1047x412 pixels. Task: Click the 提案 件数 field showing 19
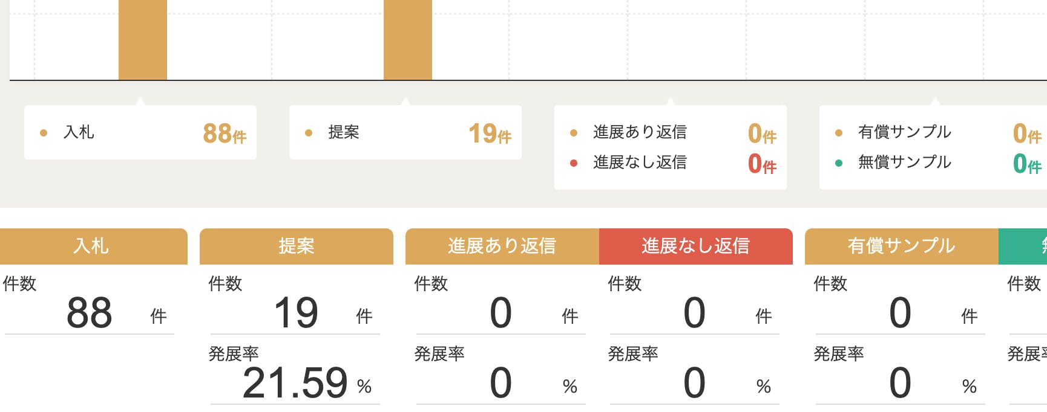point(296,314)
